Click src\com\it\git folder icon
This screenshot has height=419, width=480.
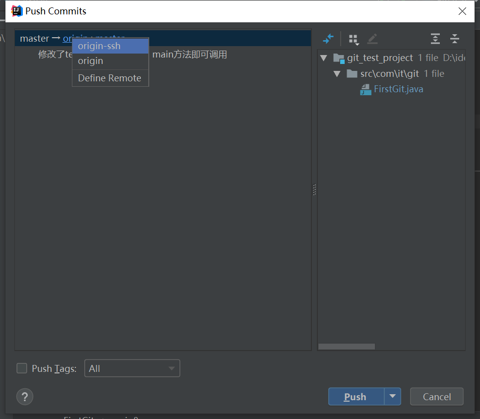tap(352, 74)
